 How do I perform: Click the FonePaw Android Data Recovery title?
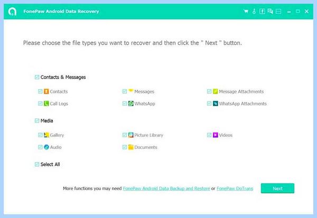coord(61,11)
